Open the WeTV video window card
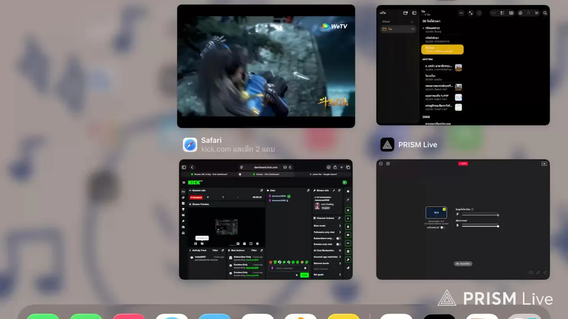The width and height of the screenshot is (568, 319). (x=266, y=66)
